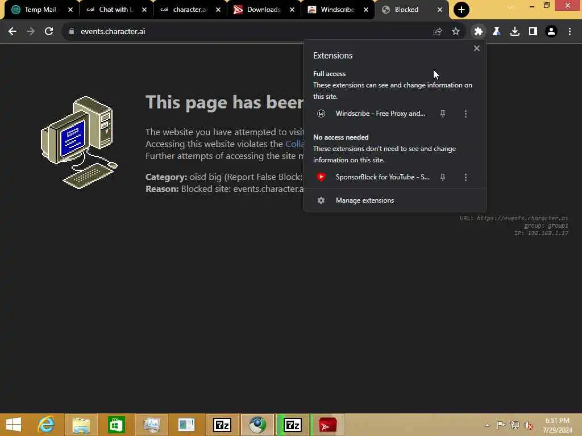
Task: Click the URL https://events.character.ai footer text
Action: tap(514, 218)
